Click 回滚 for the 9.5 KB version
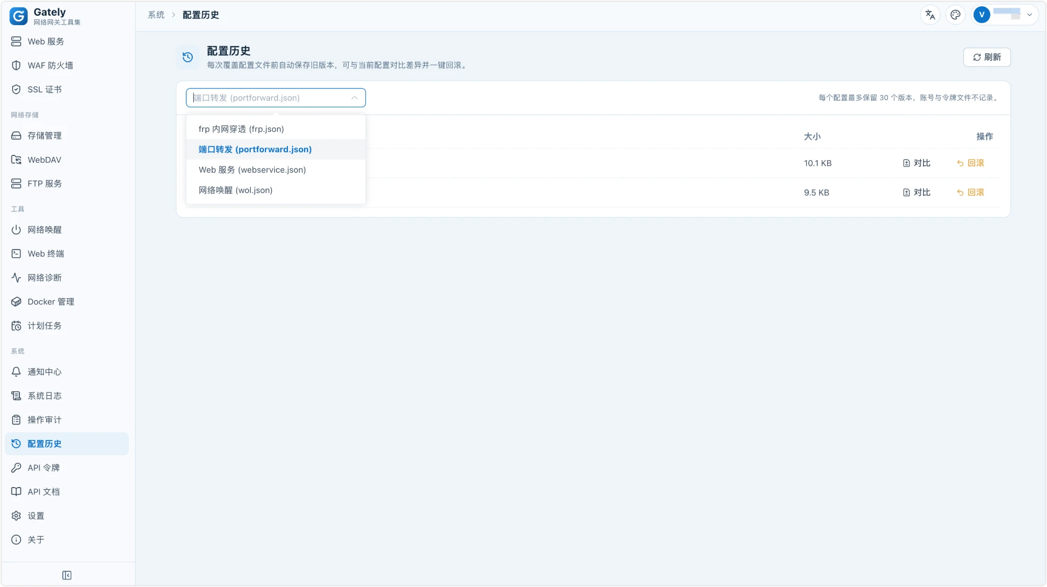1047x587 pixels. click(x=971, y=193)
